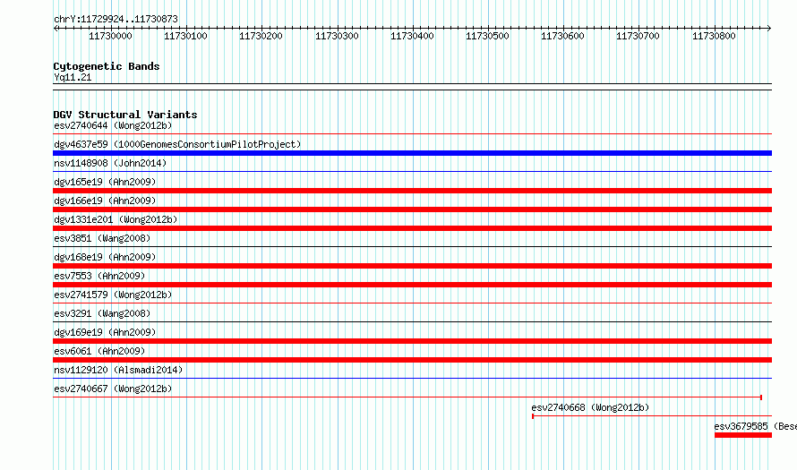The width and height of the screenshot is (797, 470).
Task: Click the dgv166e19 (Ahn2009) label
Action: (x=105, y=201)
